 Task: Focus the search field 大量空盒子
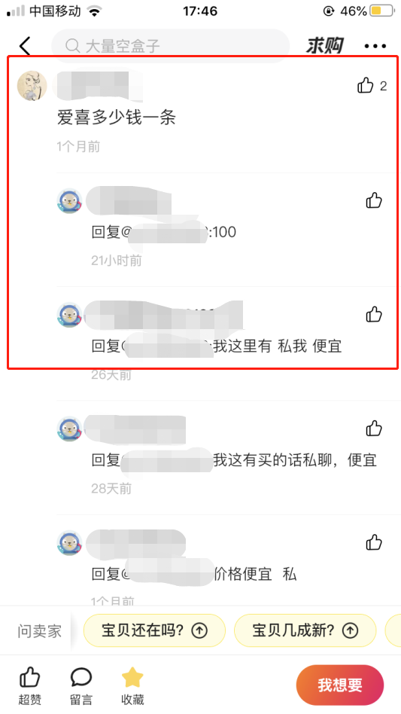171,46
